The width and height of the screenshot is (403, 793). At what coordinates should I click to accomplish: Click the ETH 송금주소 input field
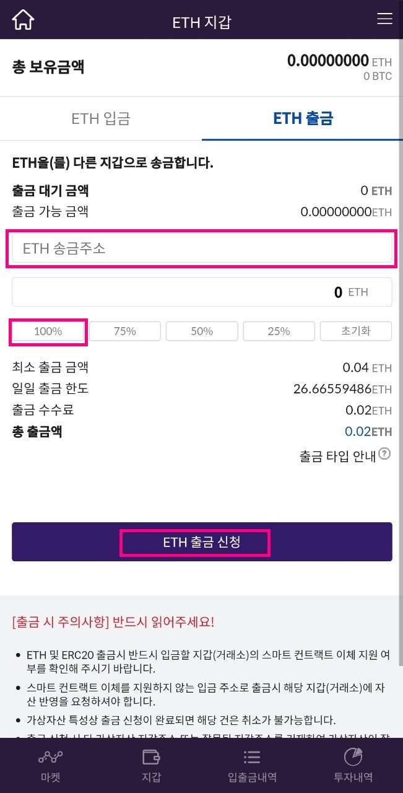click(201, 247)
